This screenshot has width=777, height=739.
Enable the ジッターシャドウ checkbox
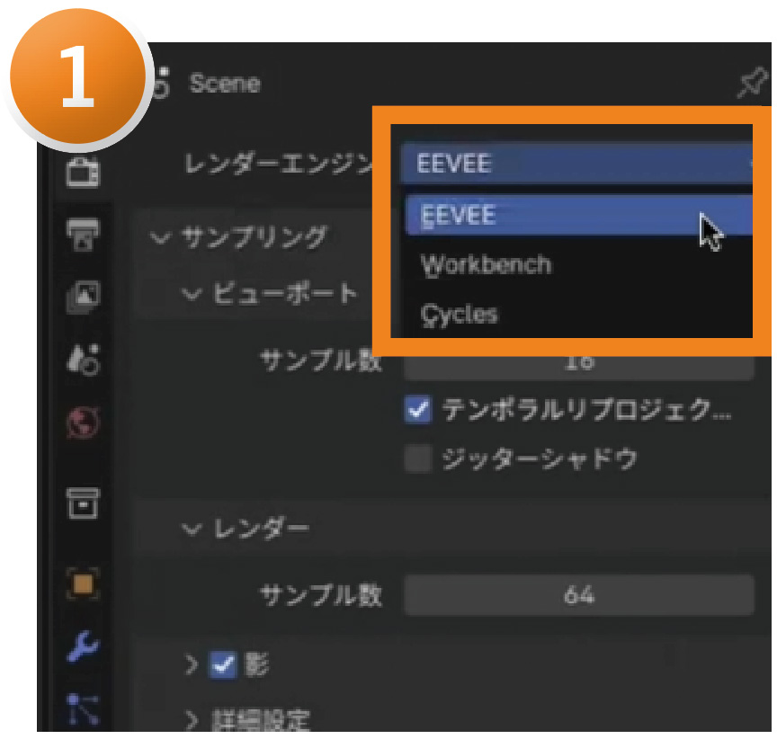pos(418,459)
